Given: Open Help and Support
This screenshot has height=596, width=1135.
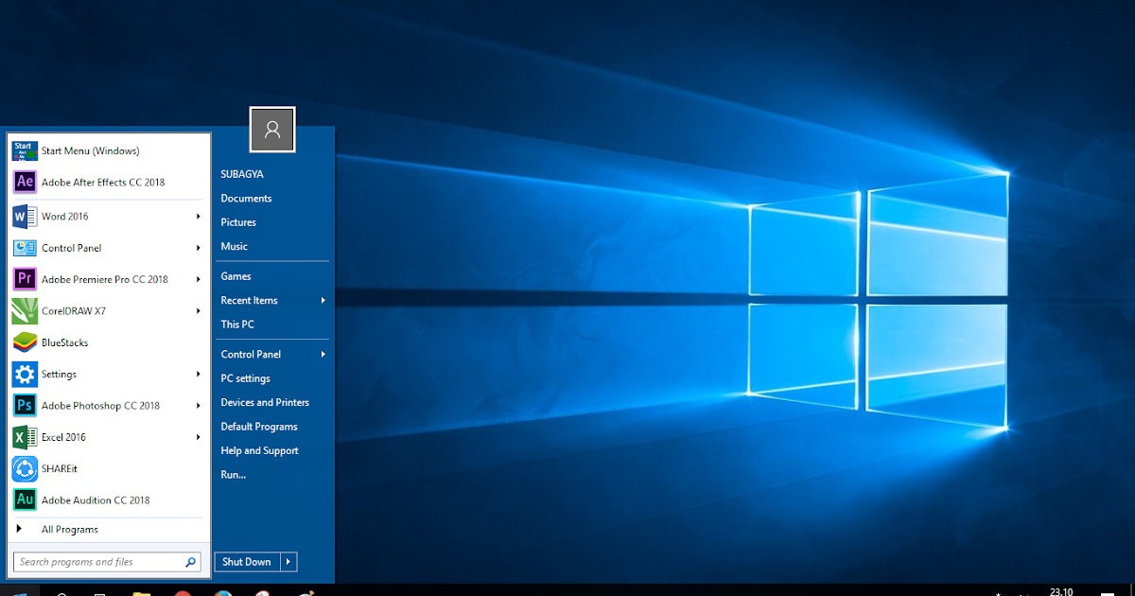Looking at the screenshot, I should coord(258,450).
